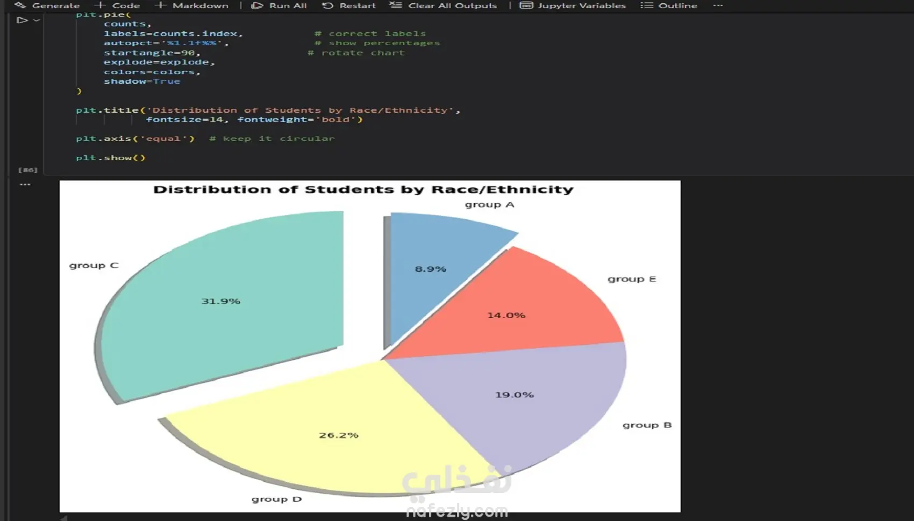914x521 pixels.
Task: Click the fontsize=14 code line
Action: [x=254, y=120]
